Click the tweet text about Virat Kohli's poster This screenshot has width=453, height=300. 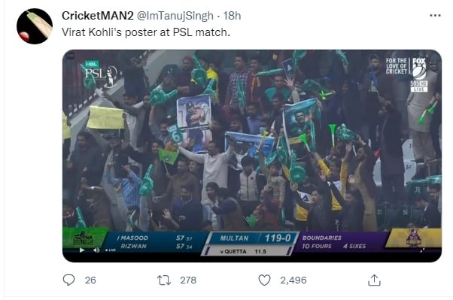click(x=146, y=32)
